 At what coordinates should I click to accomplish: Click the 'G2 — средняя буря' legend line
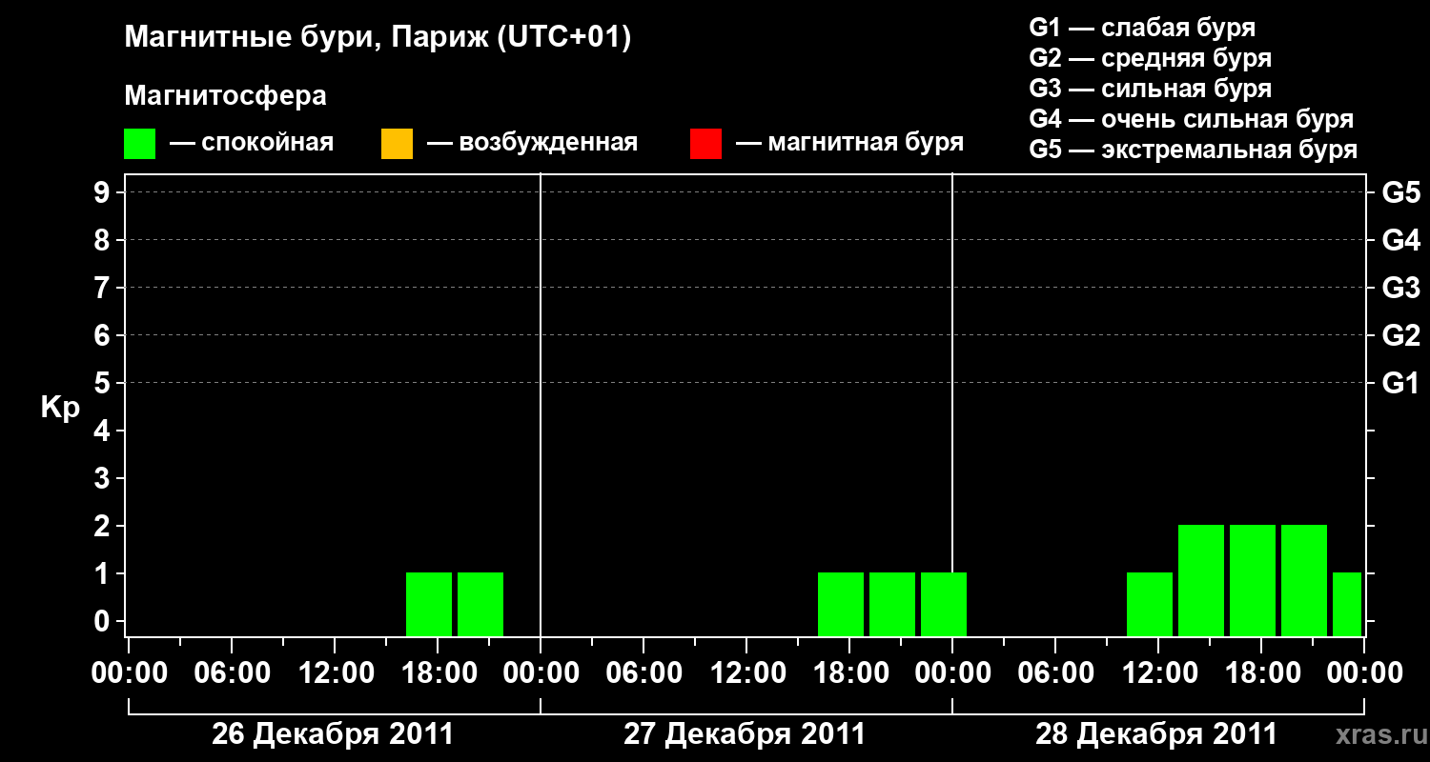[1151, 57]
